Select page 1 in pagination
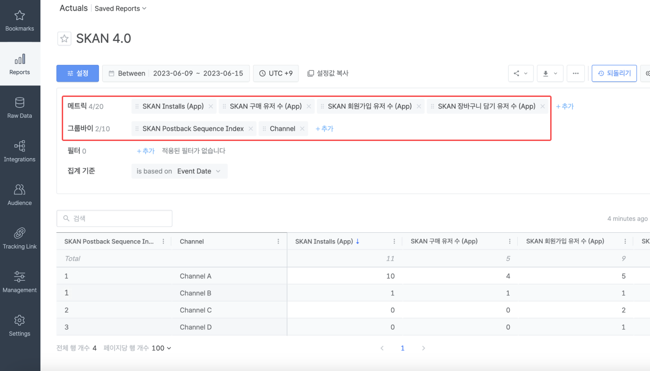Viewport: 650px width, 371px height. (403, 348)
